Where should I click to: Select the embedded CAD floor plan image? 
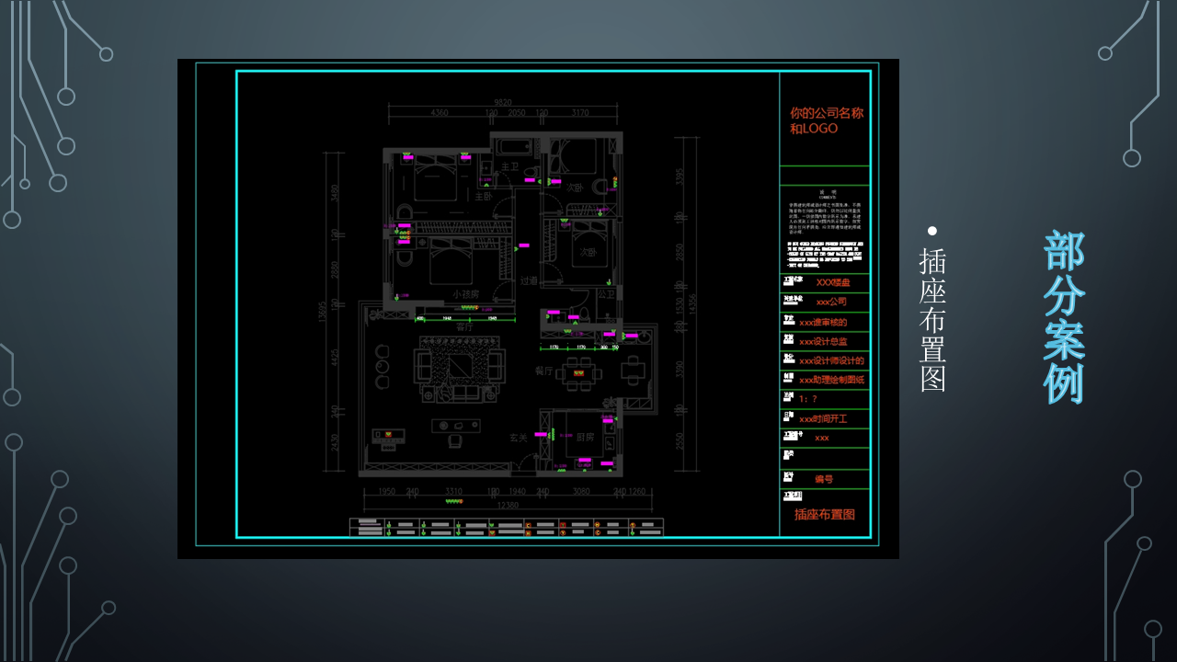point(538,309)
